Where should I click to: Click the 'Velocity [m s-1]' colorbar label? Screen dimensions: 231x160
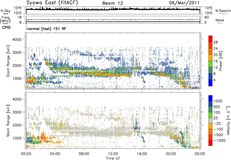(228, 120)
